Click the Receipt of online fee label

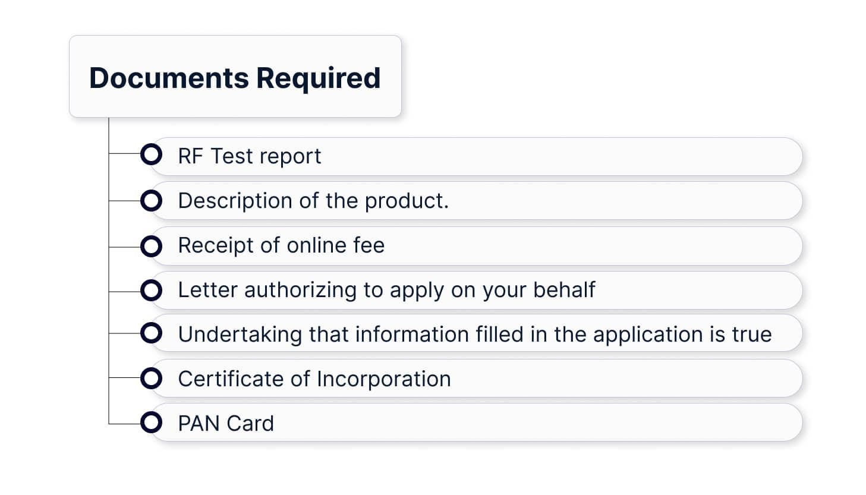tap(281, 245)
